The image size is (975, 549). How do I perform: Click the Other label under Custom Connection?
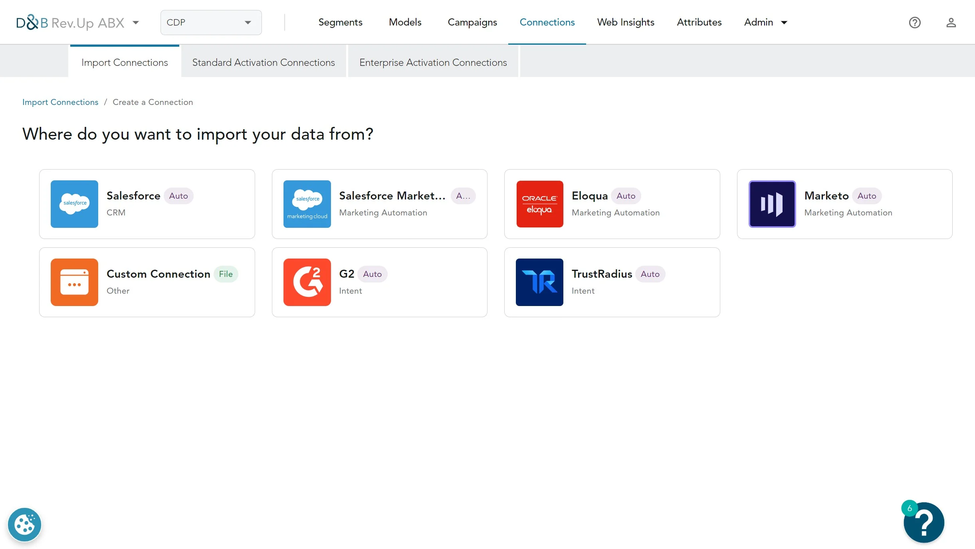[x=118, y=290]
